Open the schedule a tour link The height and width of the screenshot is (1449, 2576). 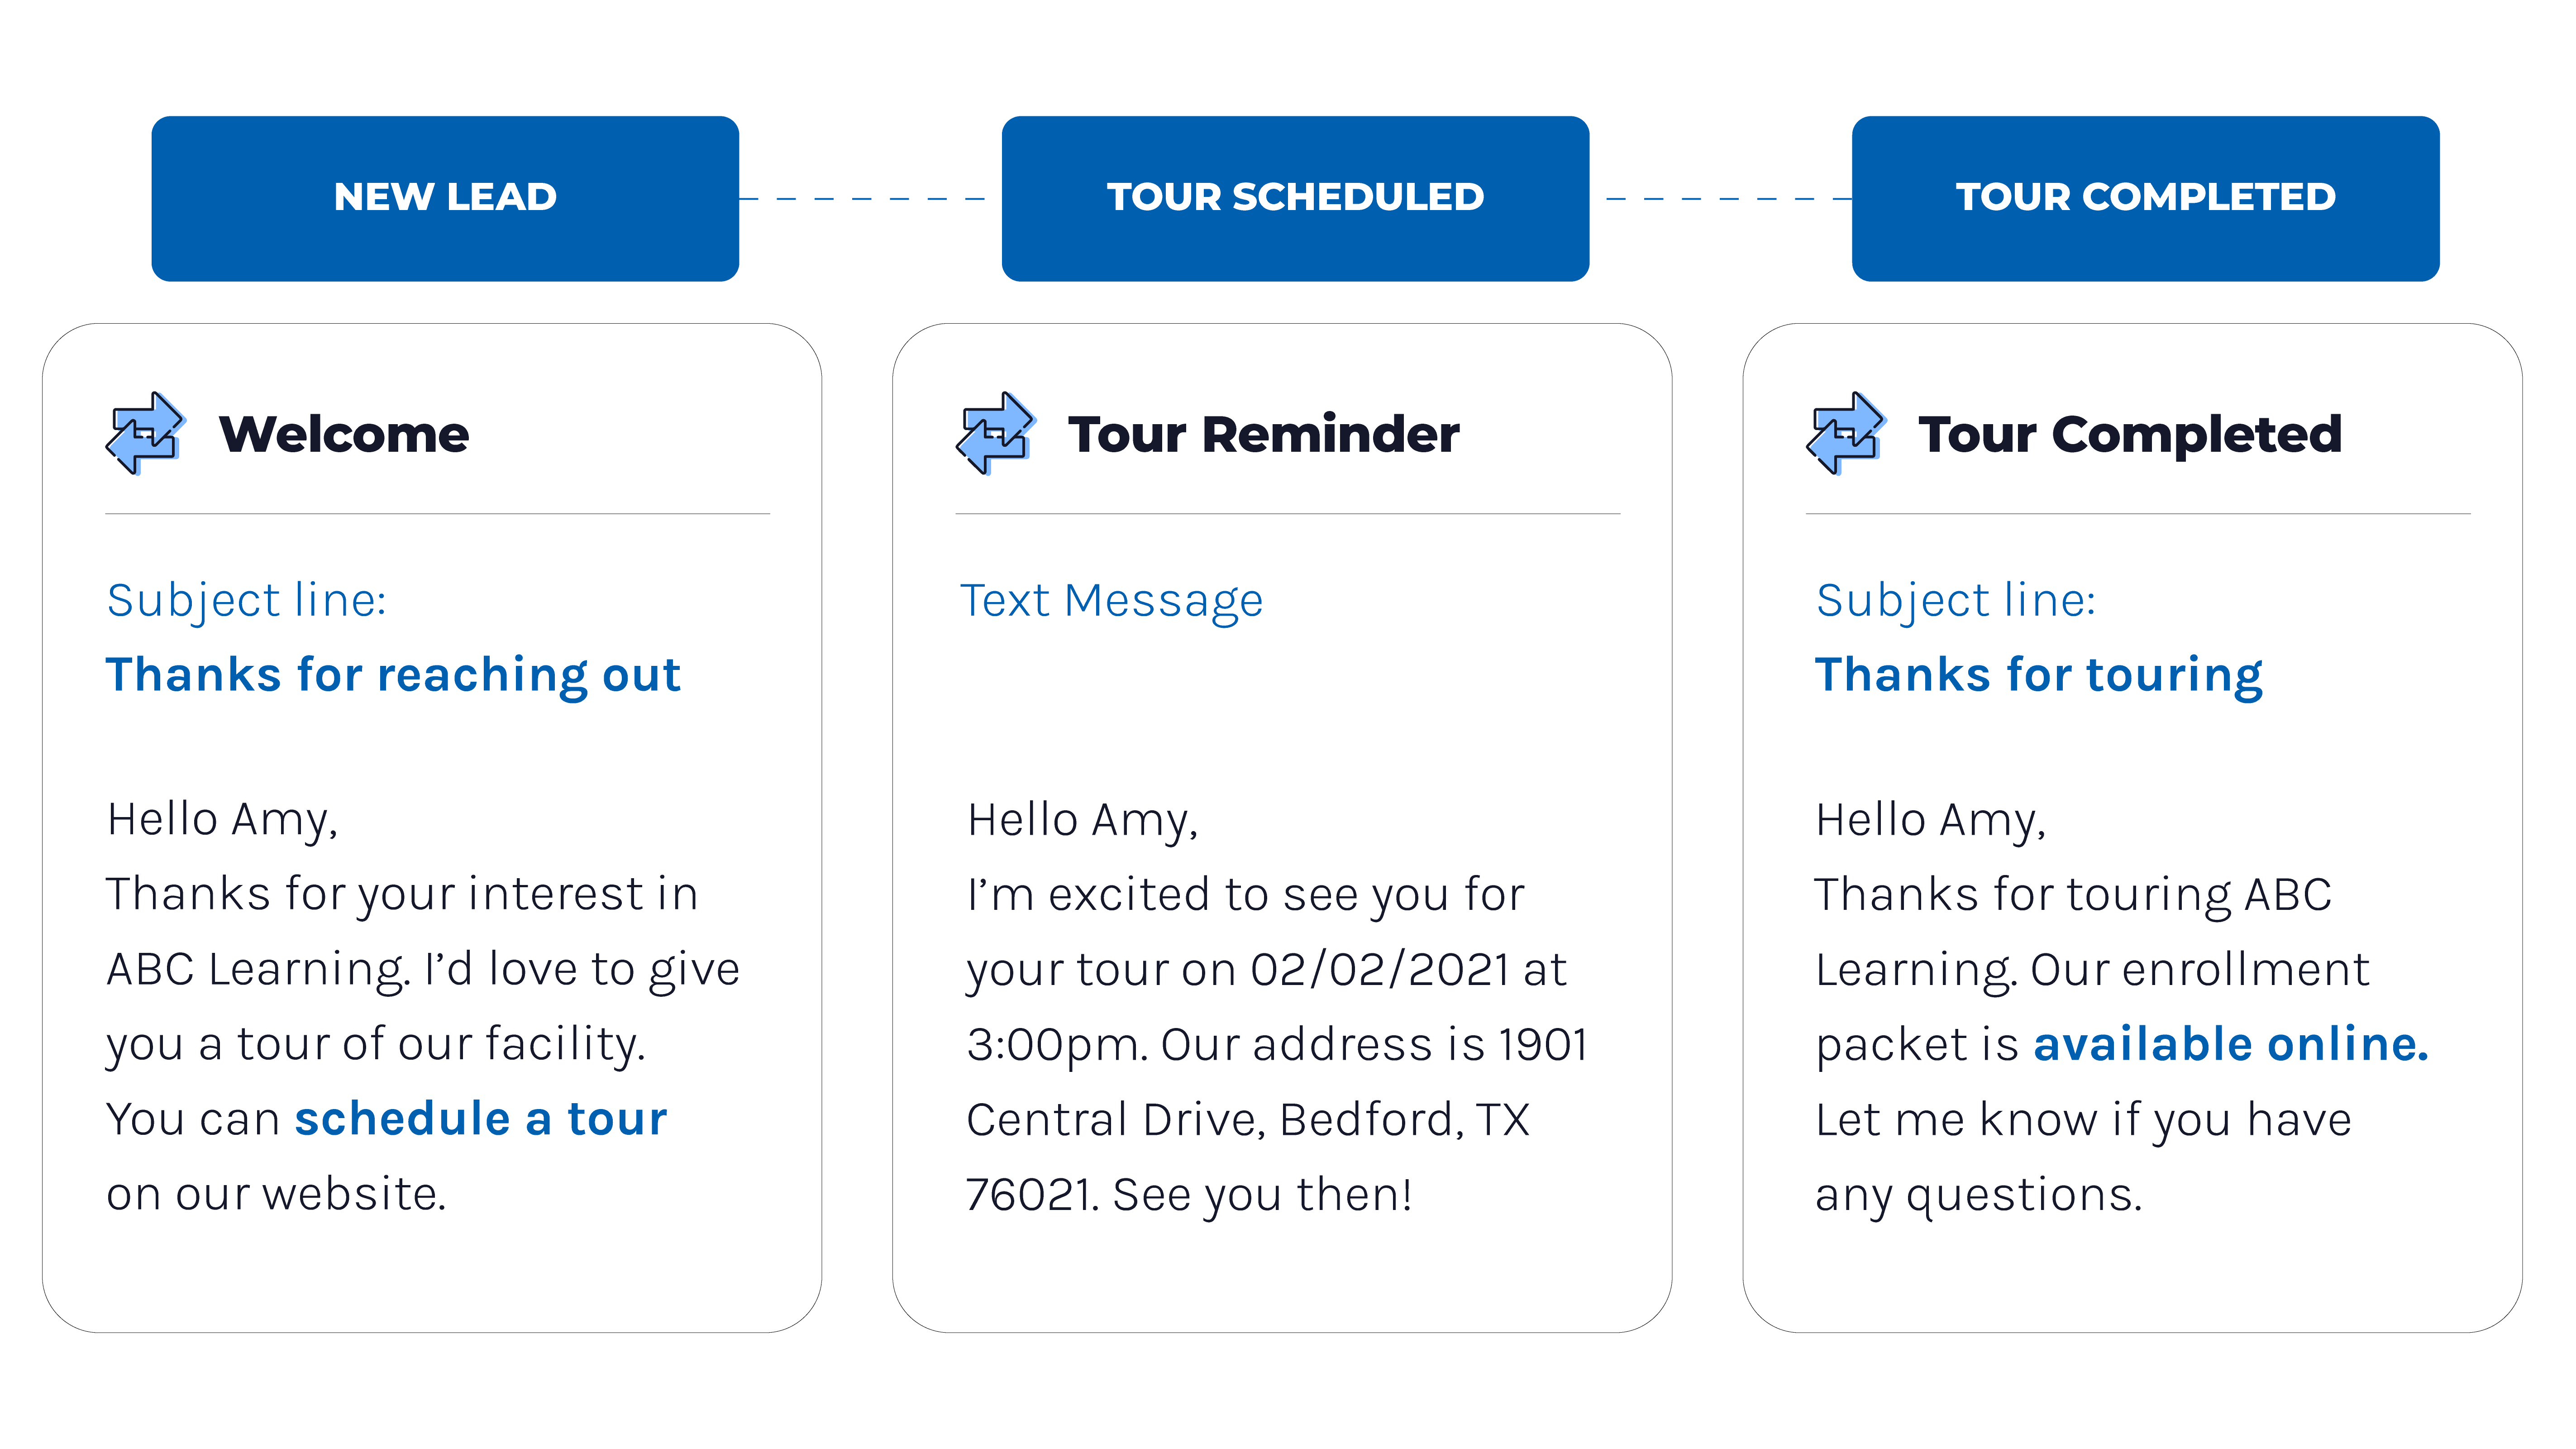(x=480, y=1118)
